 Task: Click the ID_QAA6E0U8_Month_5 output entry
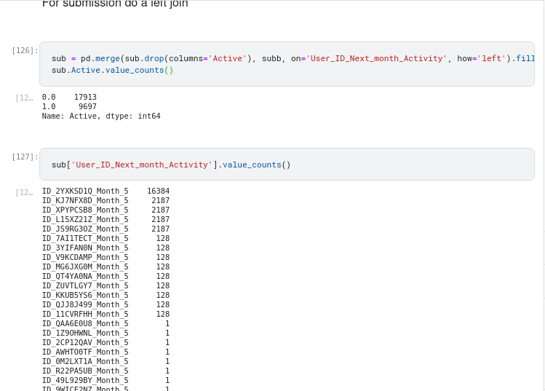[85, 323]
